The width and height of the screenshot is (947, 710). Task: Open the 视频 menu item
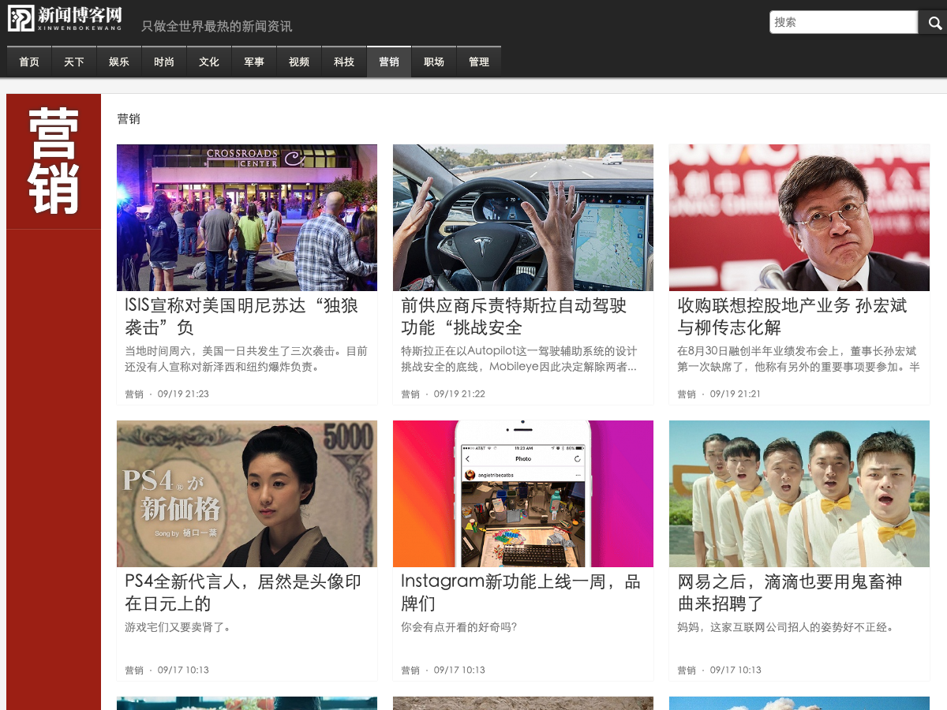tap(299, 62)
